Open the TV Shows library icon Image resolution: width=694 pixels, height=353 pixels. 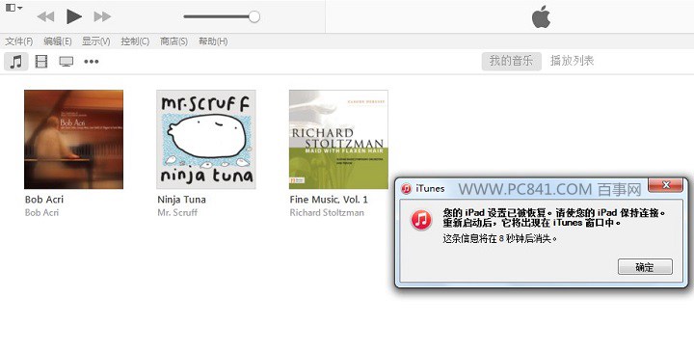point(67,61)
